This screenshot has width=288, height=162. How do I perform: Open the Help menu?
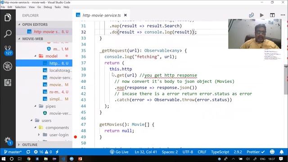coord(66,7)
